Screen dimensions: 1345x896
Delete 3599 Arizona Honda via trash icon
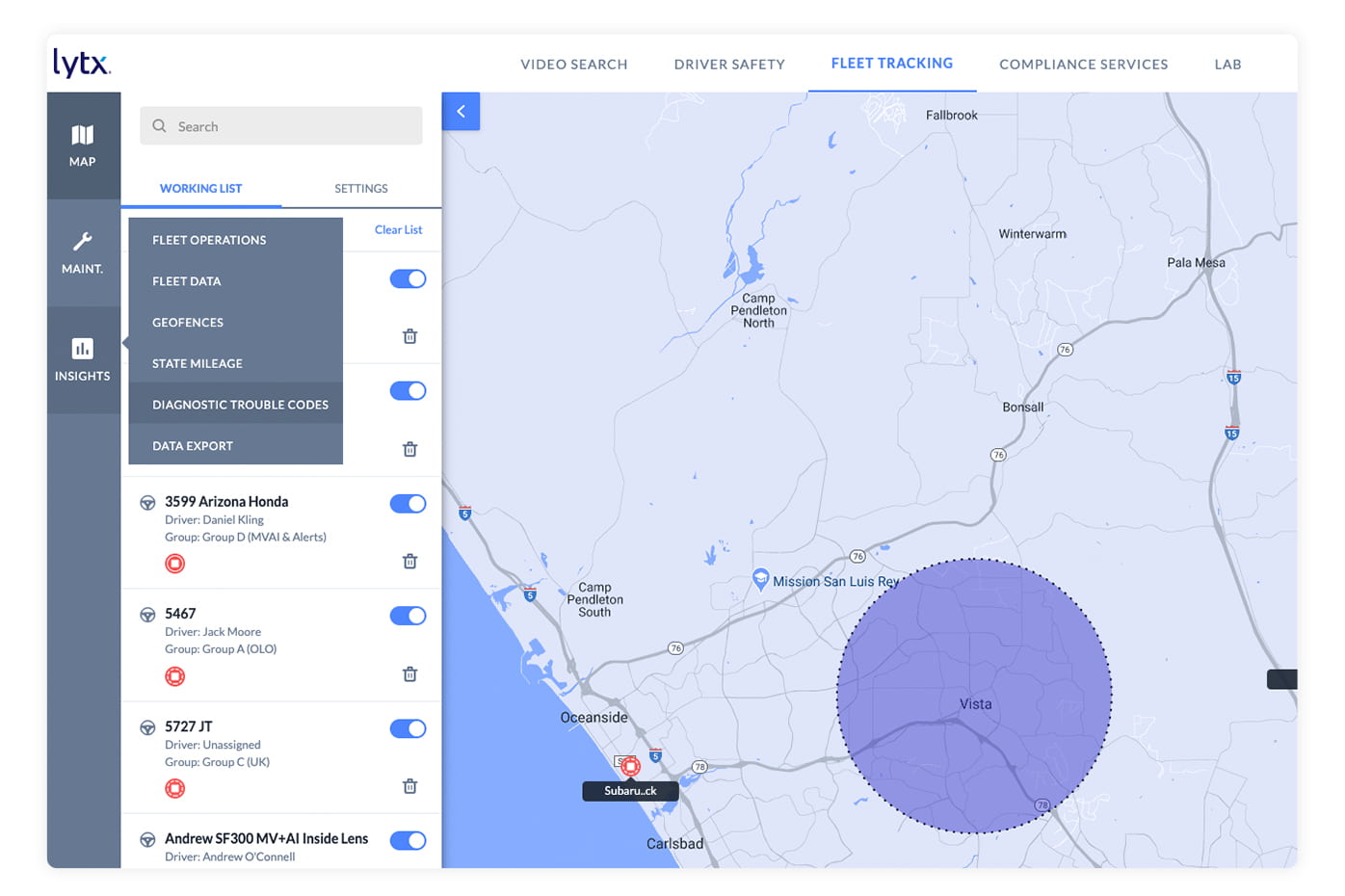tap(409, 561)
